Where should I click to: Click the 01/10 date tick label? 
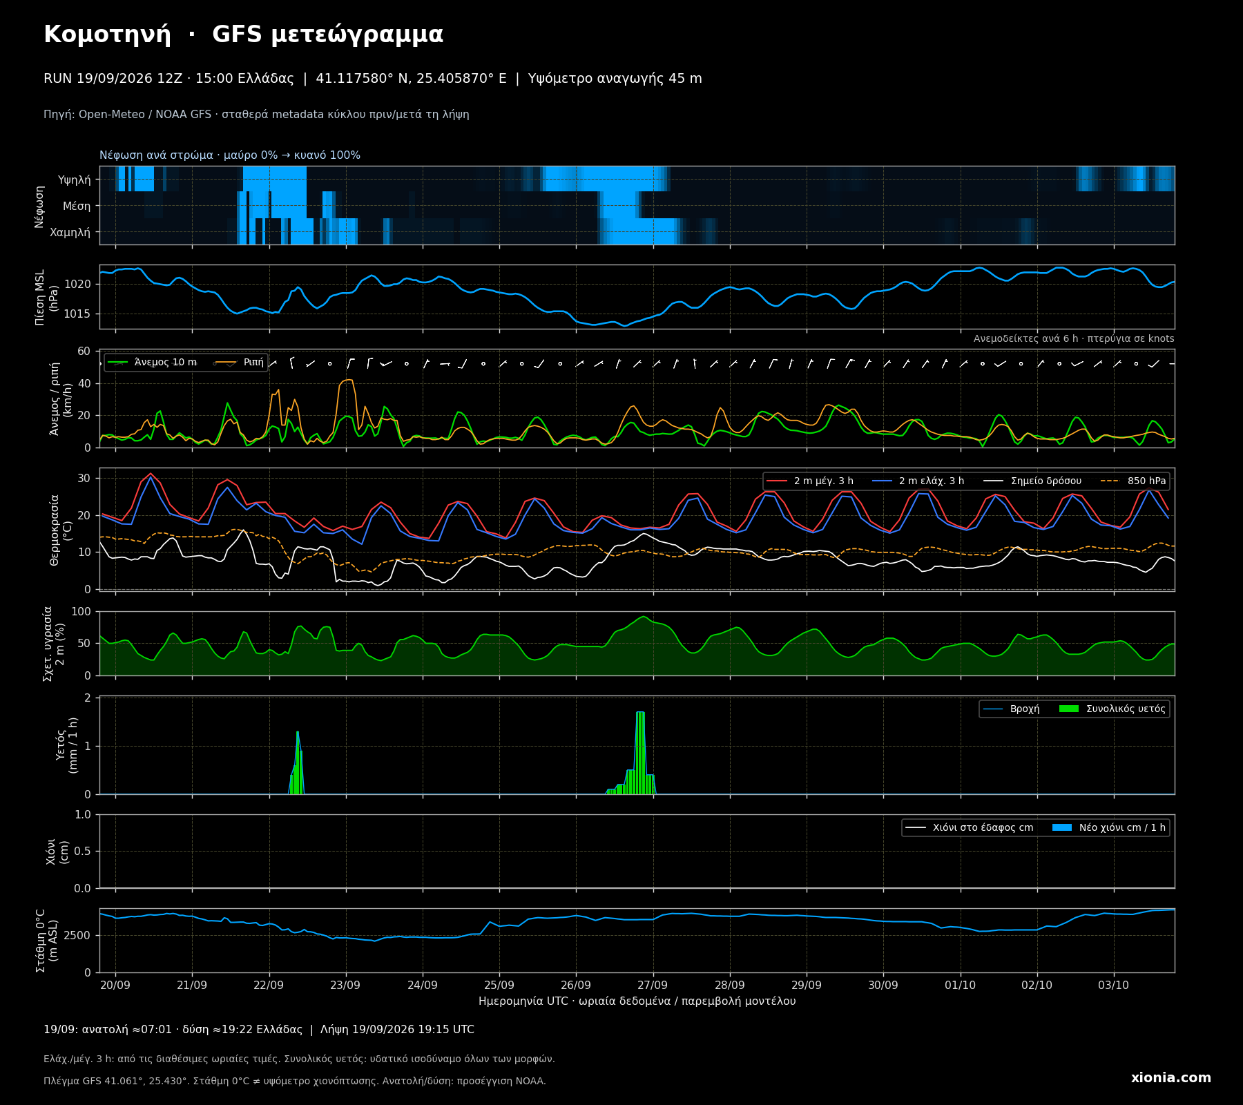tap(960, 986)
